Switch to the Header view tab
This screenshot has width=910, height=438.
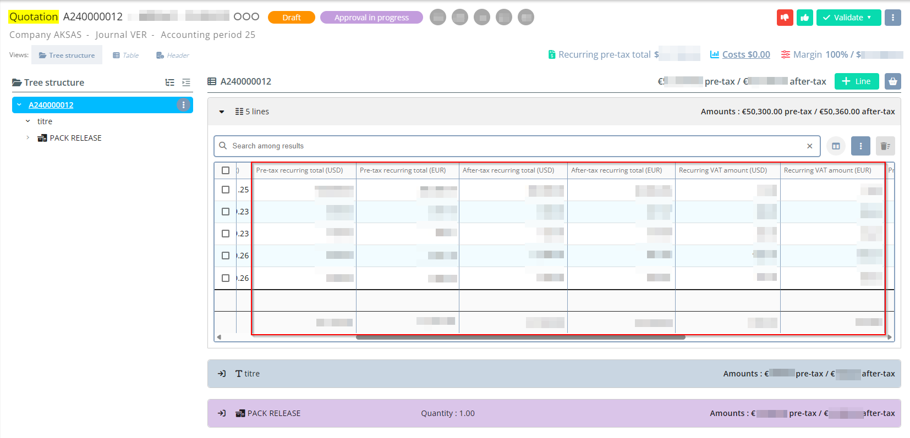pyautogui.click(x=173, y=56)
